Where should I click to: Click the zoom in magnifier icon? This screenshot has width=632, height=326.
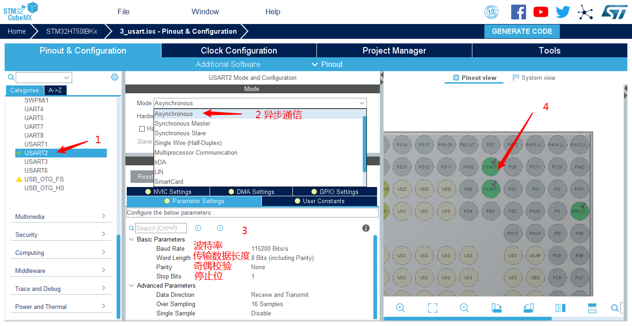point(401,308)
